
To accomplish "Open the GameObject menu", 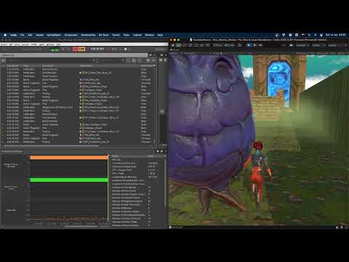I will pos(54,35).
